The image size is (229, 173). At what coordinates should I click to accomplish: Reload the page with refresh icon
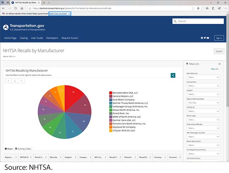16,8
